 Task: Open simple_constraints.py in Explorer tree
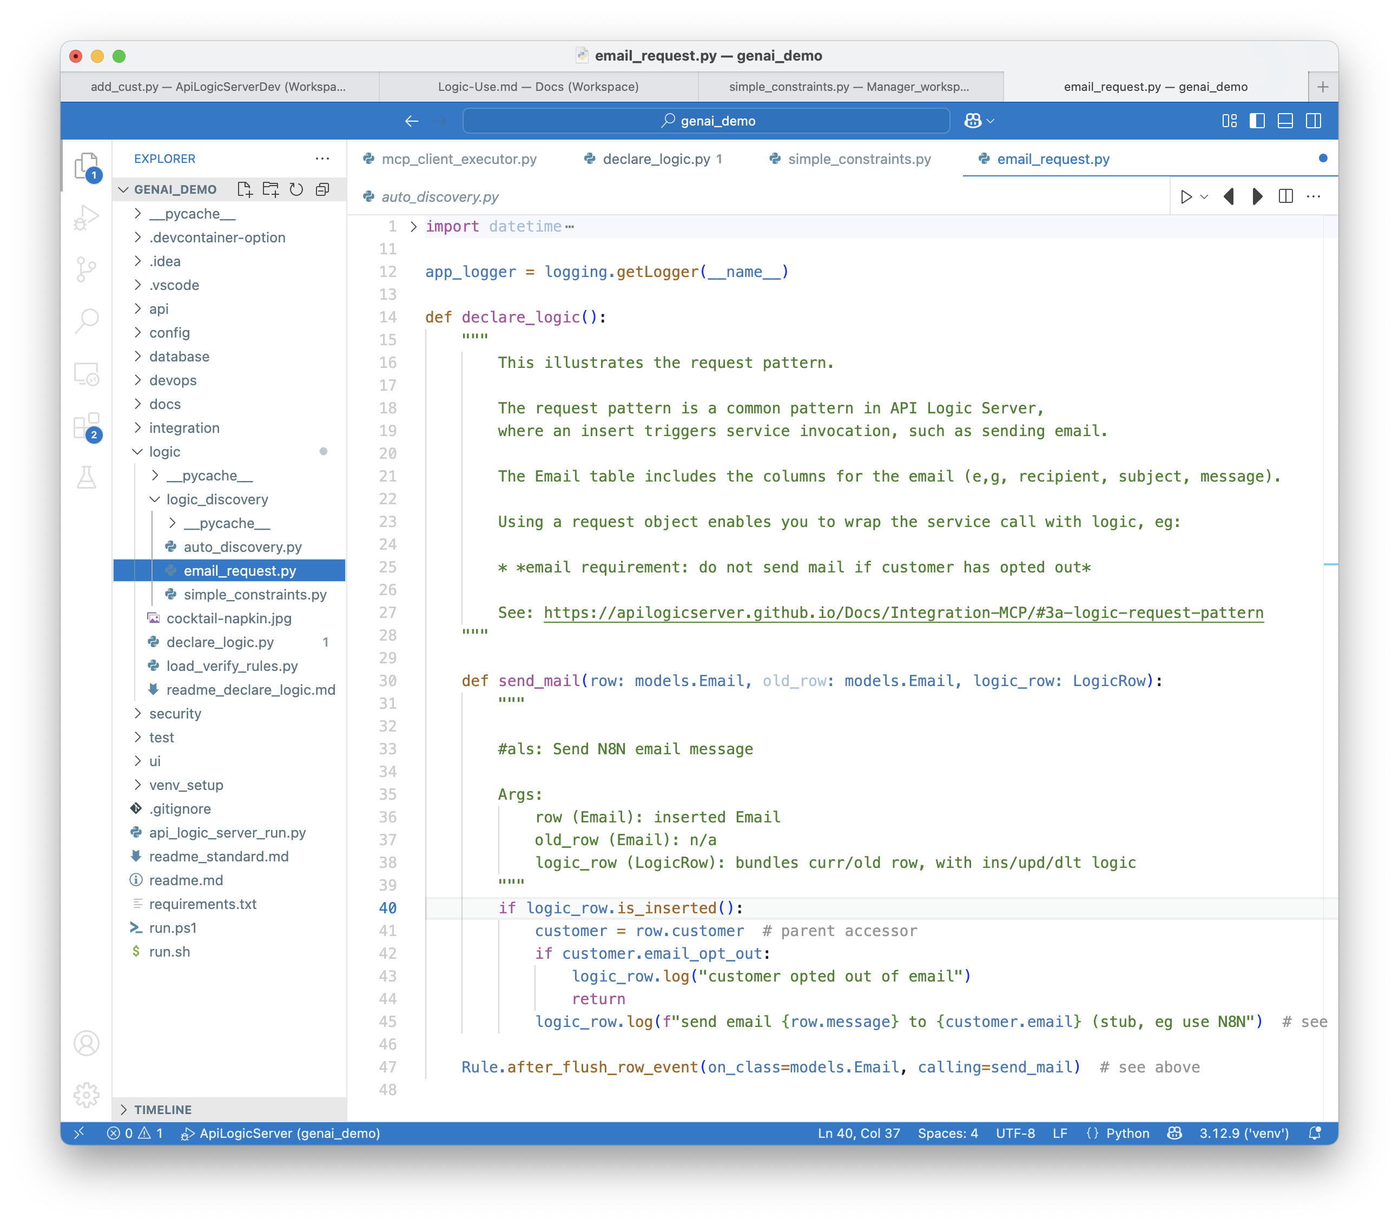pyautogui.click(x=255, y=595)
